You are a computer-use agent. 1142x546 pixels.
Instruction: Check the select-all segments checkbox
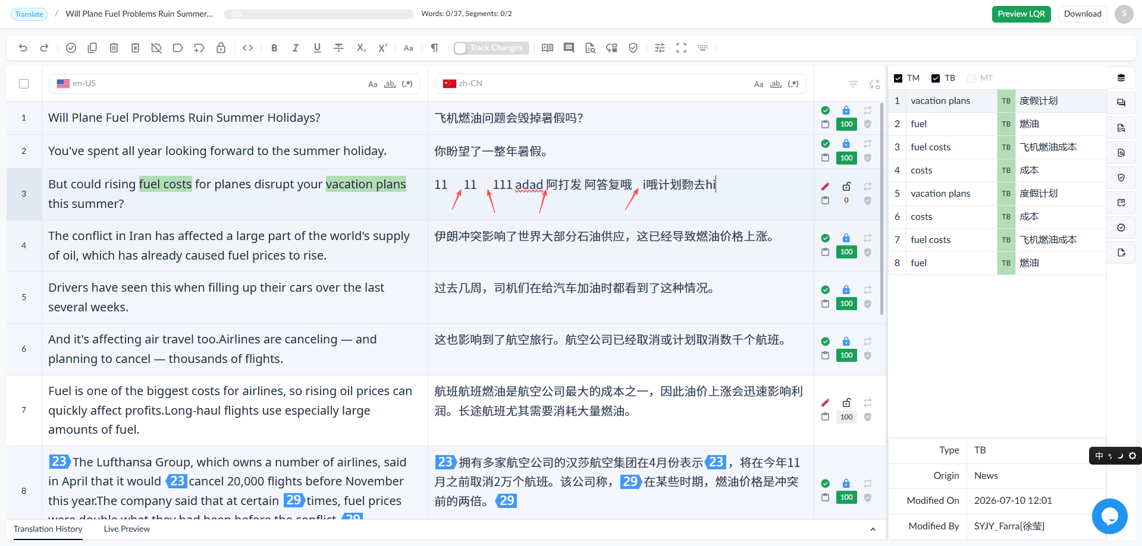tap(24, 84)
